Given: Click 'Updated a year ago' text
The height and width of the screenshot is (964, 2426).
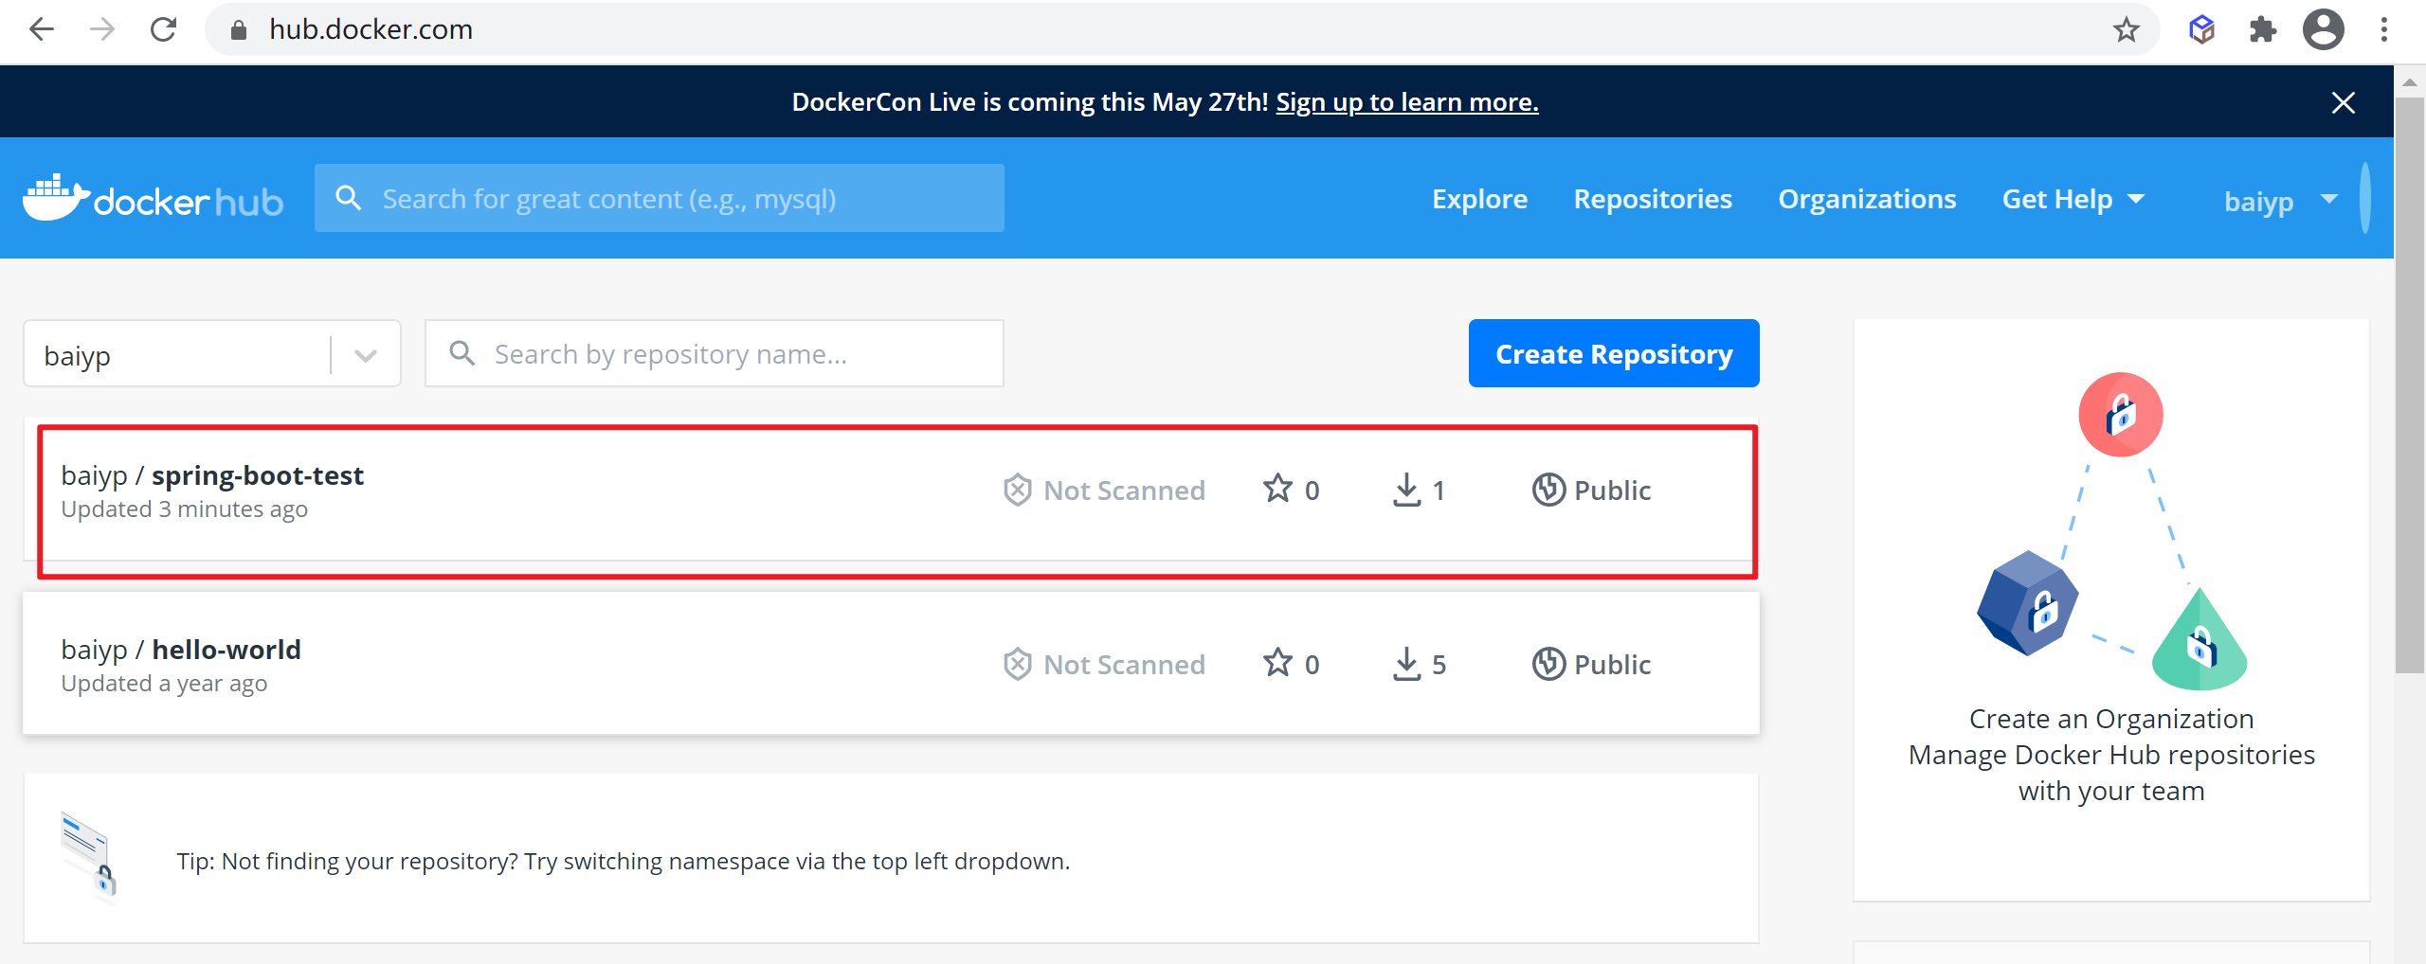Looking at the screenshot, I should pos(164,684).
